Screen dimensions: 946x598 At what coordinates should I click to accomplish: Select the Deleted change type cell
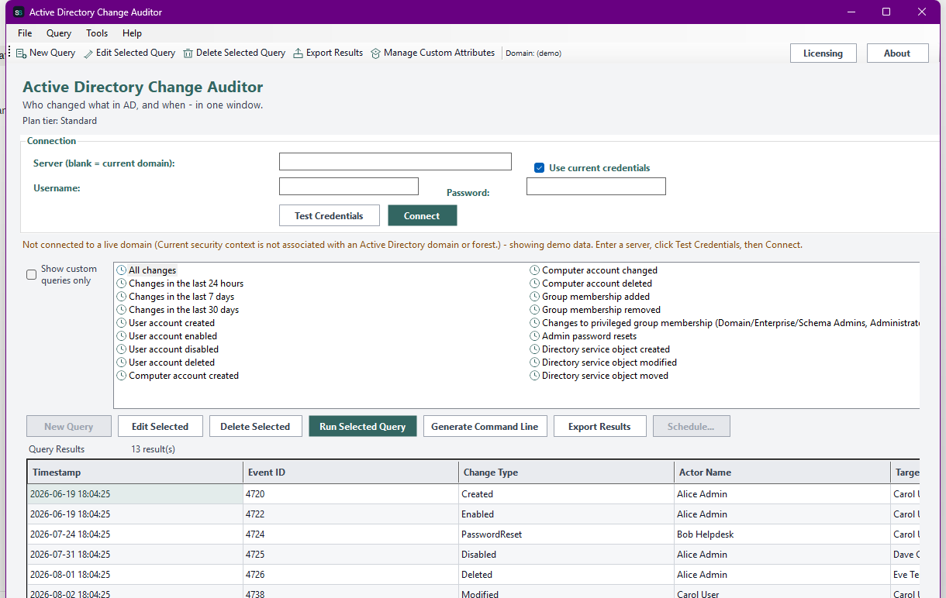pos(566,575)
